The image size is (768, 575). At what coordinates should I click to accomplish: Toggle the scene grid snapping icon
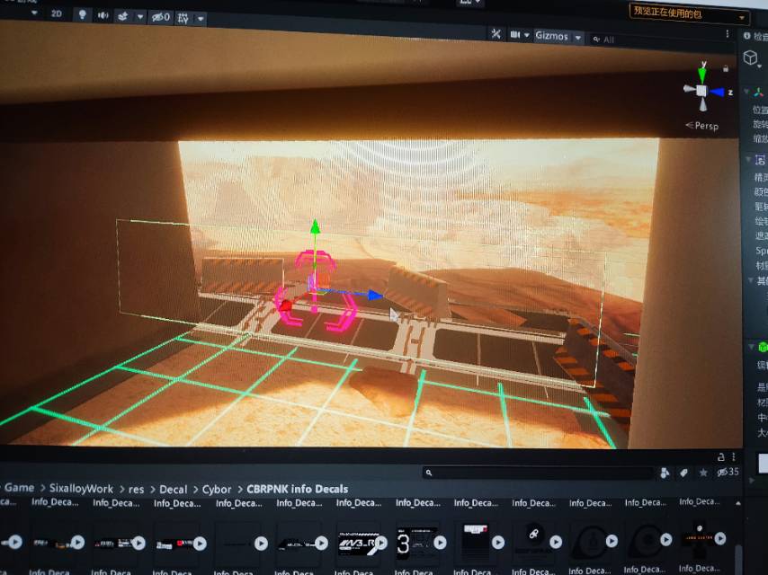click(183, 17)
